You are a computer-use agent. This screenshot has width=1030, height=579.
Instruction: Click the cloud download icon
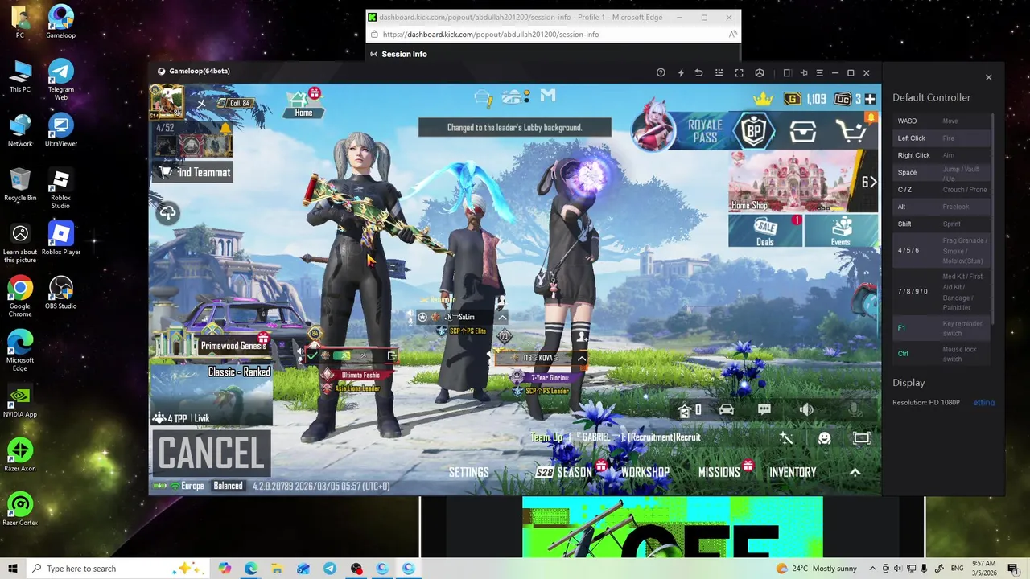[168, 212]
